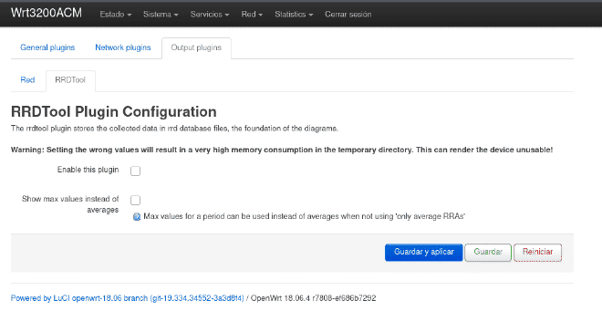Click Cerrar sesión to log out

pyautogui.click(x=348, y=15)
